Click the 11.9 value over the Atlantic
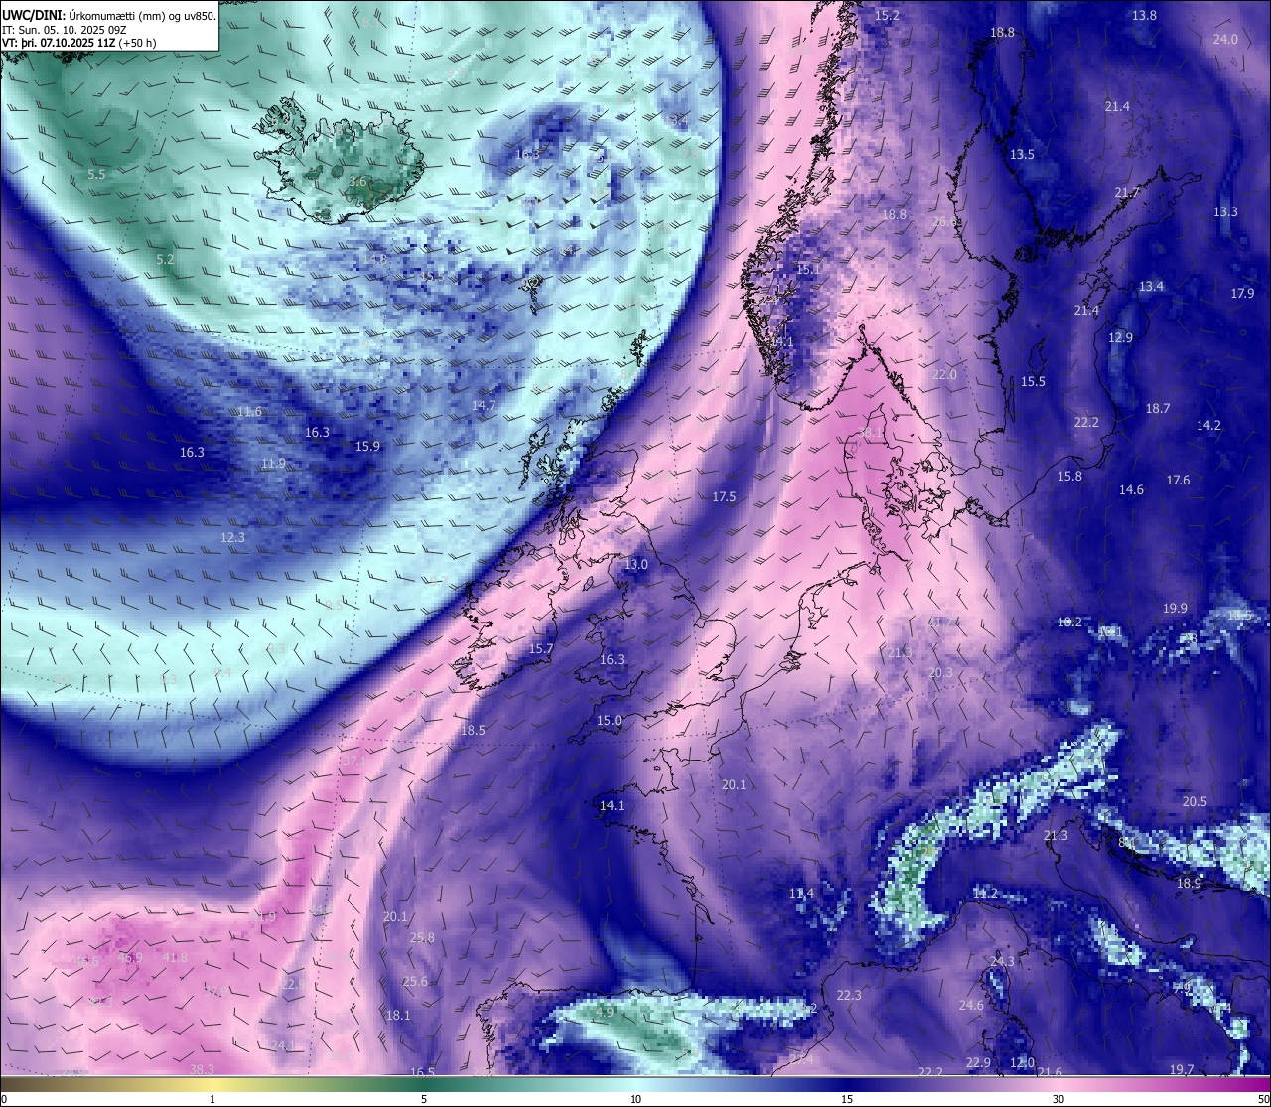1271x1107 pixels. pos(273,463)
